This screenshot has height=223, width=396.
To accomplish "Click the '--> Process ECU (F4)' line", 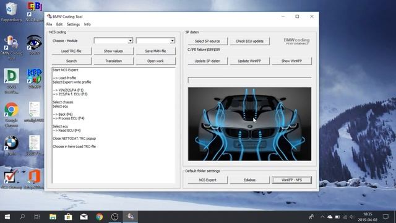I will coord(69,118).
